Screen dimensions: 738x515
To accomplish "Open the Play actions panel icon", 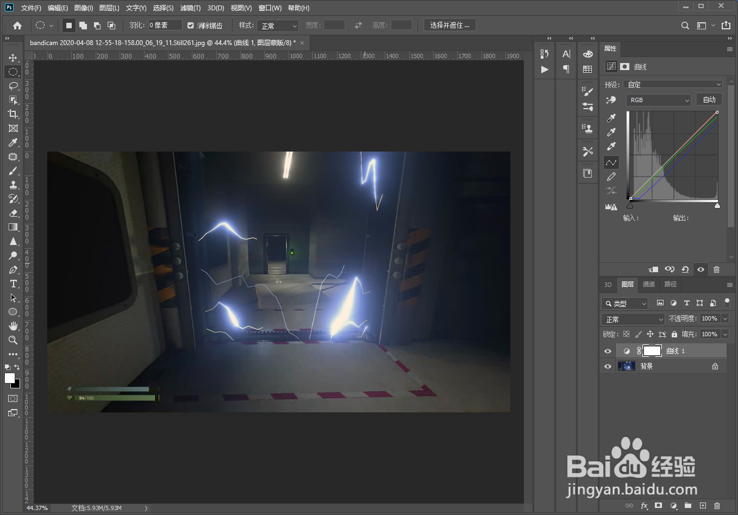I will (545, 70).
